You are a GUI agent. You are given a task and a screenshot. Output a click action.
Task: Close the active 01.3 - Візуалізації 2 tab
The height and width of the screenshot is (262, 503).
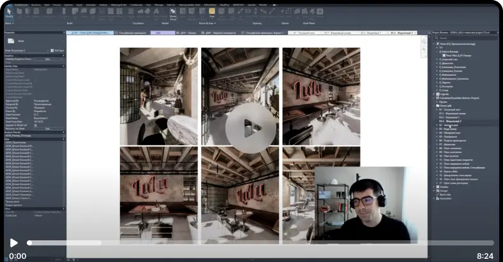click(x=415, y=33)
